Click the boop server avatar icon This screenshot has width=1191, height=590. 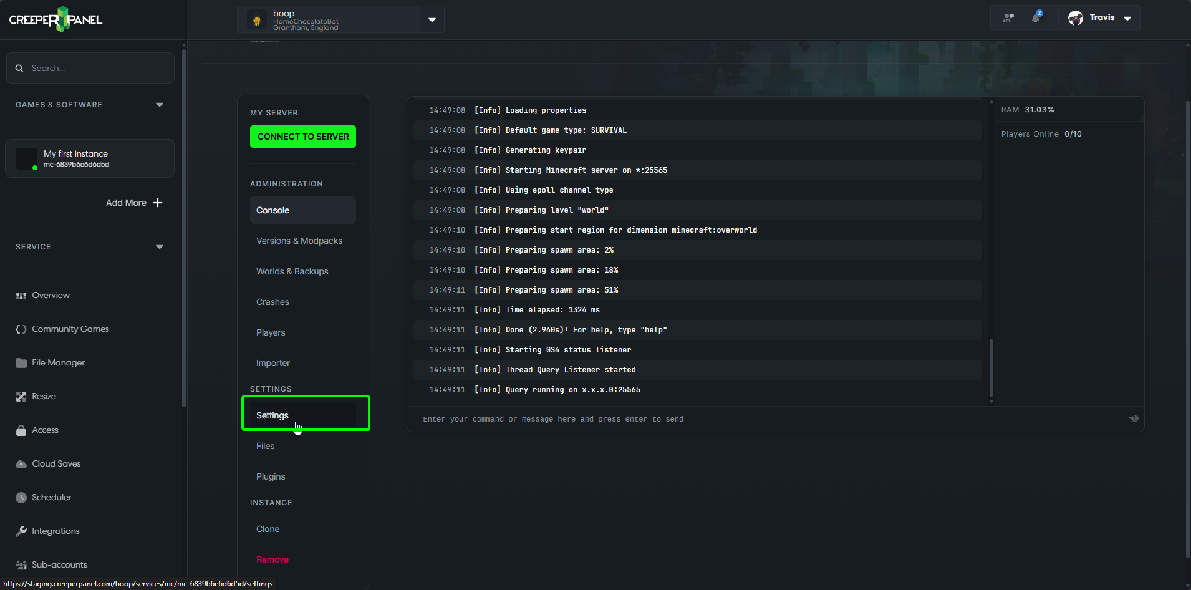(x=256, y=21)
